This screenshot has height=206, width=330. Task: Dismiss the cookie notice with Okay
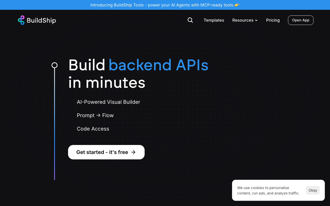[x=313, y=190]
